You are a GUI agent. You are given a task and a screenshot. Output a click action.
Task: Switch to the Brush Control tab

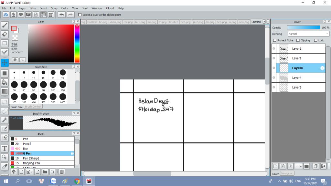pyautogui.click(x=33, y=107)
